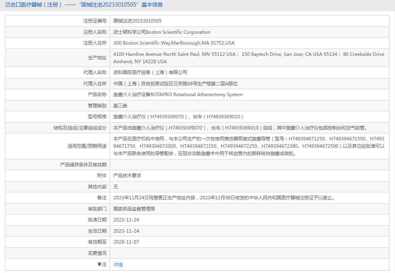
Task: Click the 代理人名称 label
Action: tap(95, 73)
